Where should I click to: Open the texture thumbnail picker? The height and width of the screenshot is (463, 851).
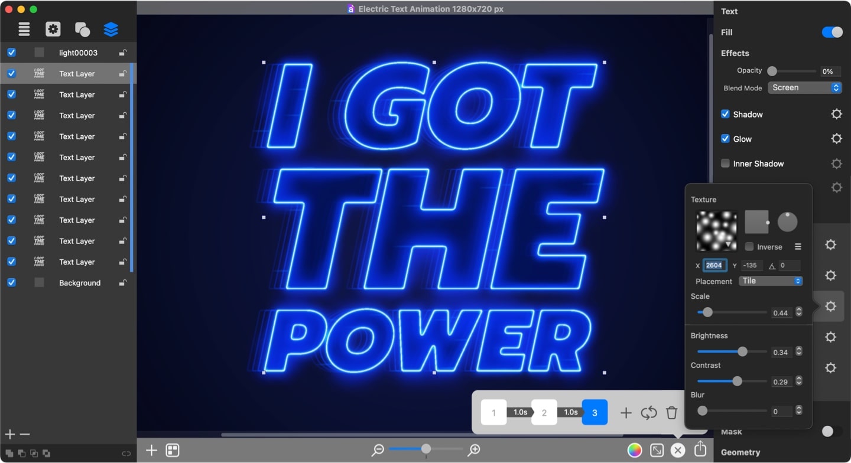(x=717, y=231)
